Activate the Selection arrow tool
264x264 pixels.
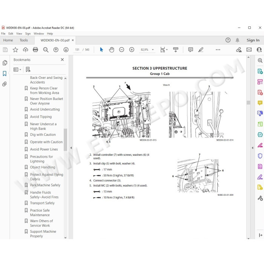coord(101,50)
